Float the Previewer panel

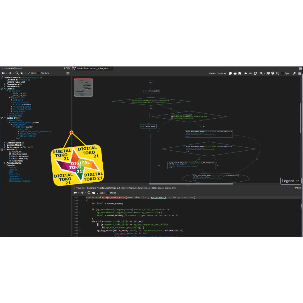[x=298, y=188]
